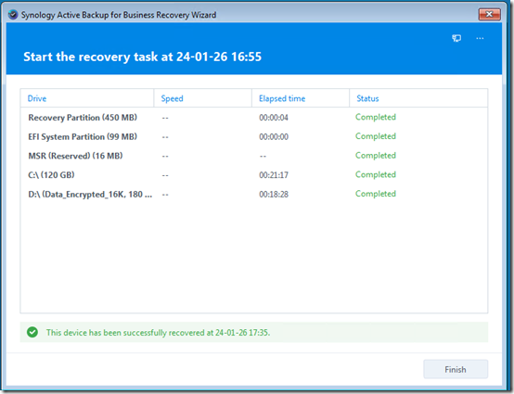The image size is (514, 394).
Task: Click the Finish button
Action: (456, 369)
